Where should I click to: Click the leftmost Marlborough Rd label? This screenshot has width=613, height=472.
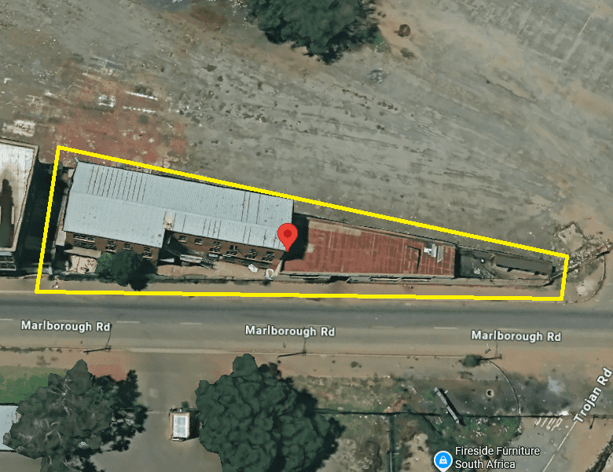point(66,326)
